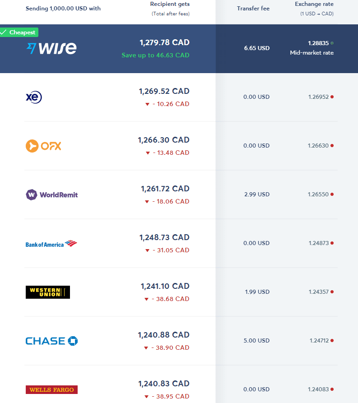The height and width of the screenshot is (403, 358).
Task: Select the Exchange rate column header
Action: tap(314, 4)
